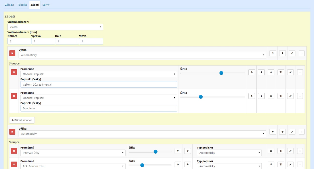Delete the first footer row with red X

(12, 53)
